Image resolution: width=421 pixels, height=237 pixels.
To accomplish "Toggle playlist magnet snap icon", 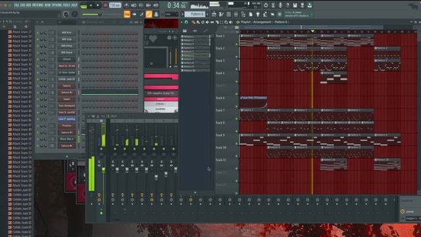I will [x=186, y=22].
